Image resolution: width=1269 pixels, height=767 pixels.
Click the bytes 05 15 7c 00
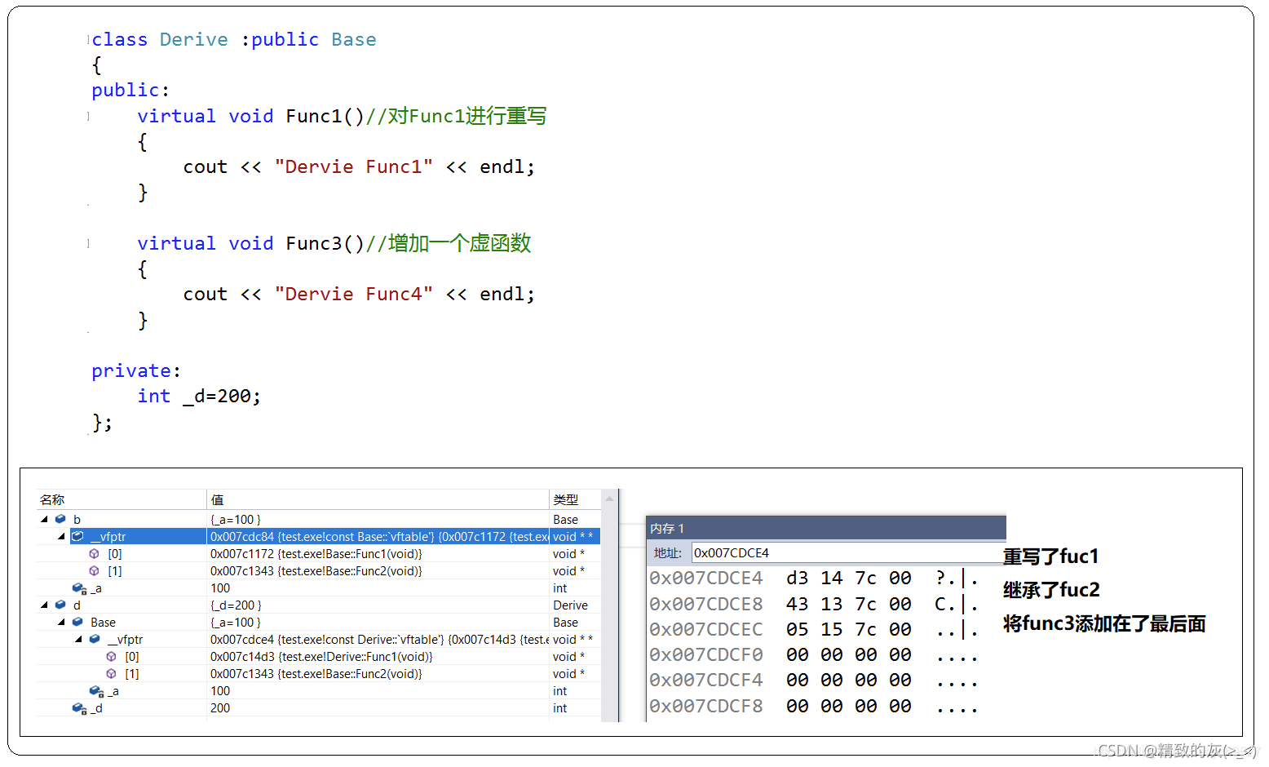849,629
